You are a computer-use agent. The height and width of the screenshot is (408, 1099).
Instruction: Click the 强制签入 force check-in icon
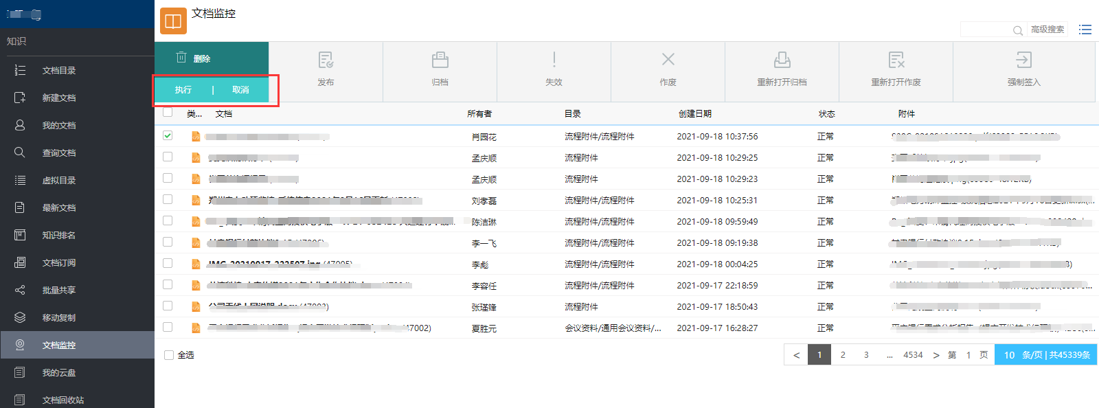click(1023, 60)
